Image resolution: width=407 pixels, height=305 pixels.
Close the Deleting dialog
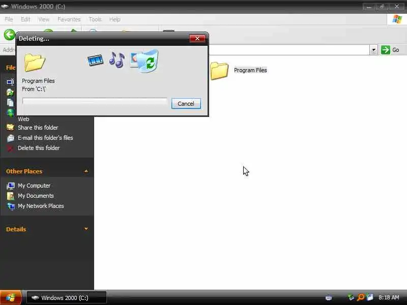coord(197,39)
